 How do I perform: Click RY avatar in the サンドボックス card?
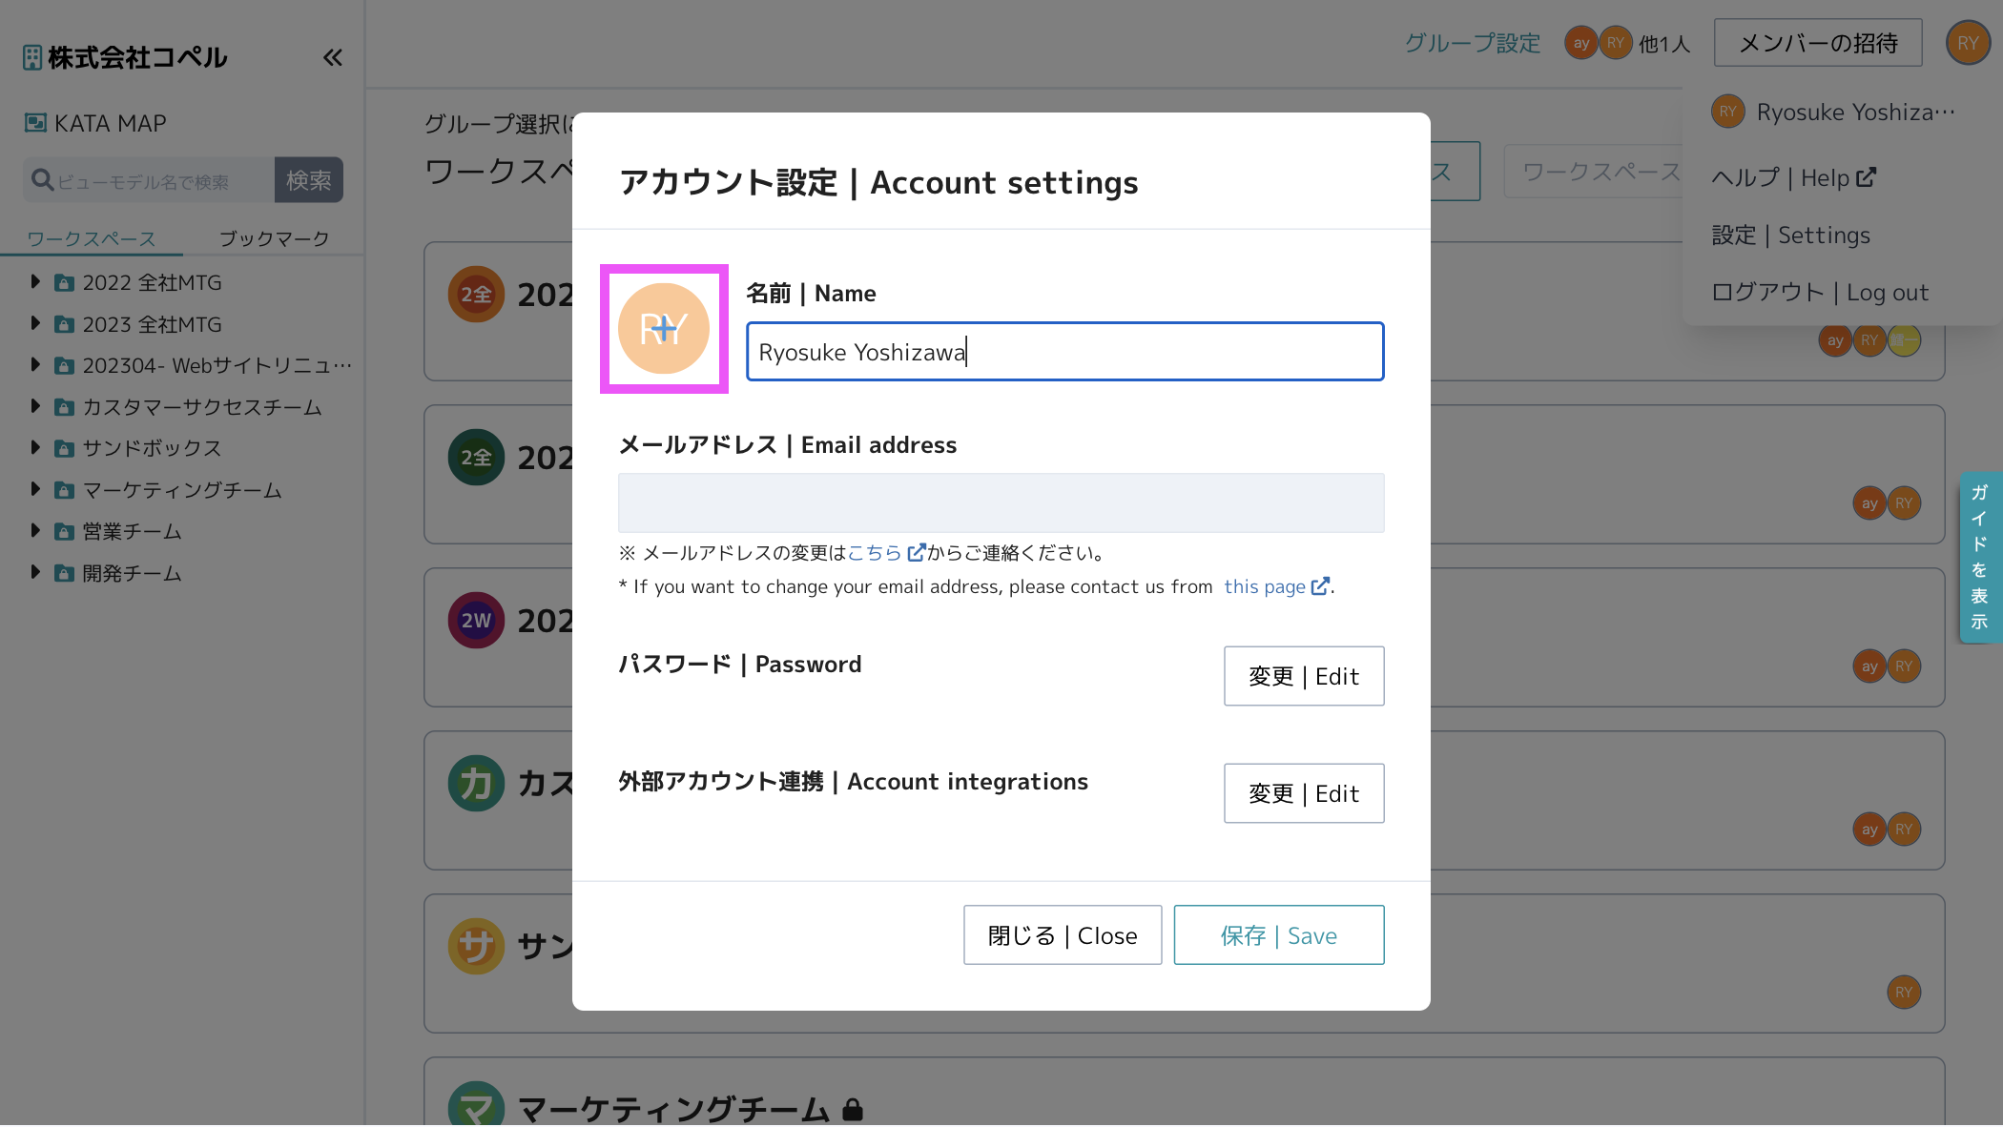click(x=1904, y=993)
